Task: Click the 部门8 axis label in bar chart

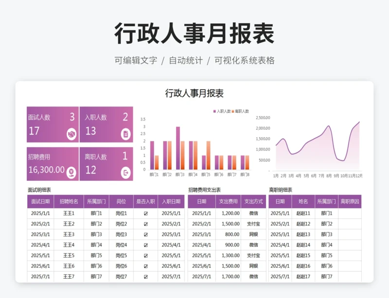Action: (x=245, y=175)
